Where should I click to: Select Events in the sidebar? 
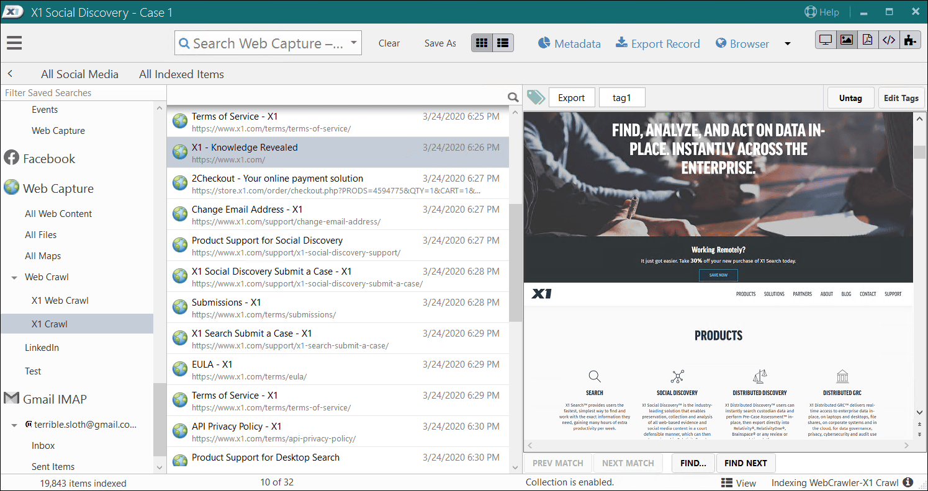(x=45, y=110)
